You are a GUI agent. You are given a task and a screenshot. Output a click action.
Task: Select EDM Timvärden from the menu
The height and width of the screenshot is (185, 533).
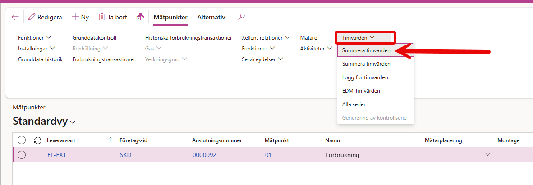point(361,91)
